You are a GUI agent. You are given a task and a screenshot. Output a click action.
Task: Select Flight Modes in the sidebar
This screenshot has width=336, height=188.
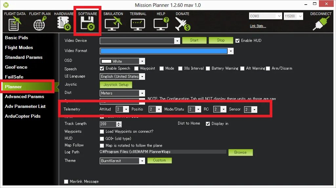19,47
